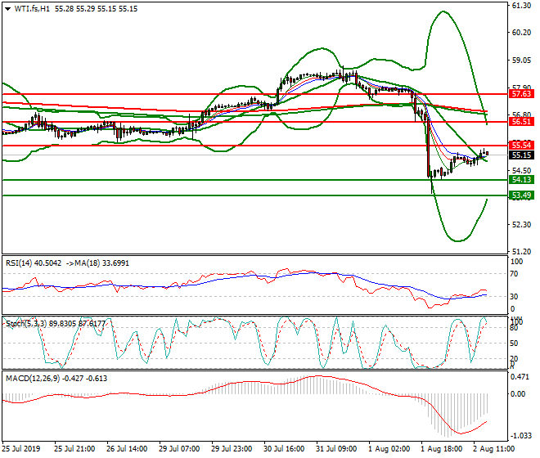Click the 29 Jul 23:00 time axis label
This screenshot has width=540, height=458.
tap(232, 449)
